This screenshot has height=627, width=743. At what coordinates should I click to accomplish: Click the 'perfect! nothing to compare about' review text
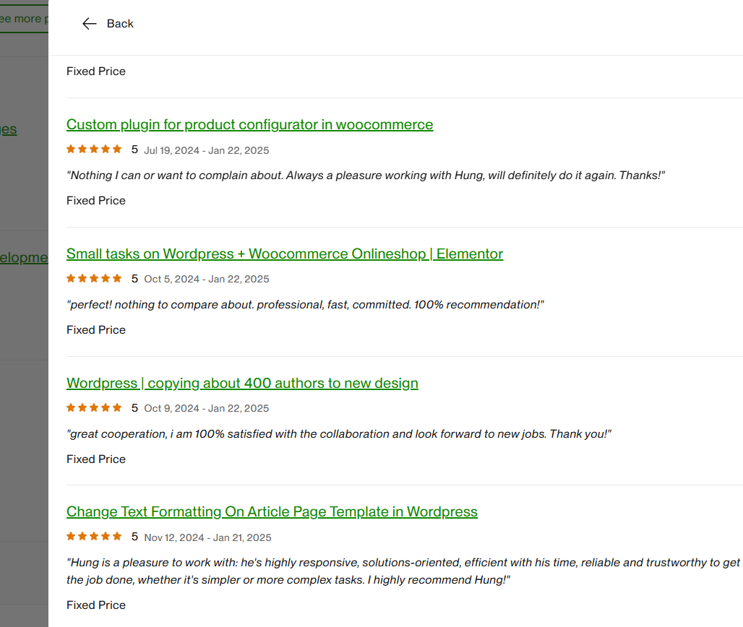[304, 305]
